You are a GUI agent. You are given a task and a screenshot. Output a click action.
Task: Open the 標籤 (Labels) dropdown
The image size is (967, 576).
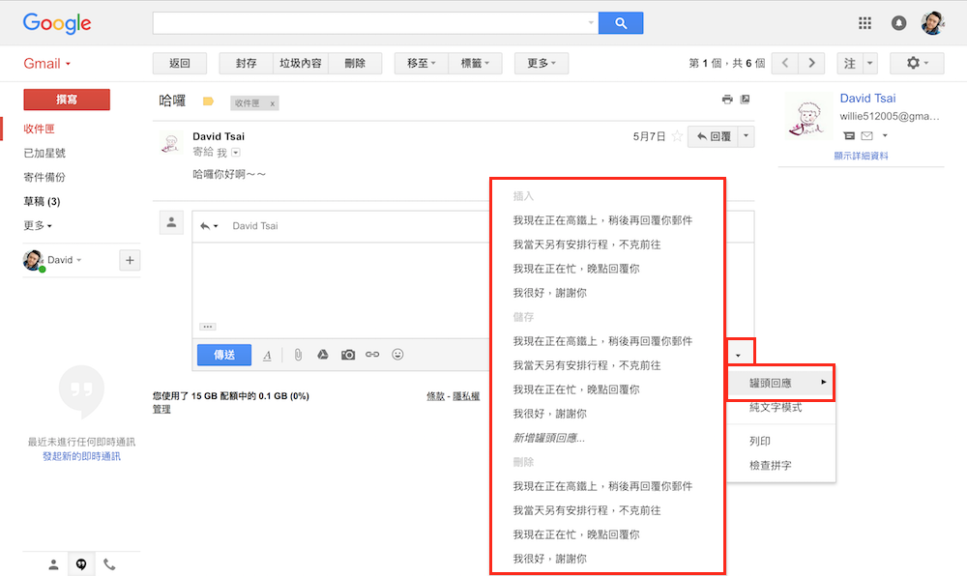476,64
